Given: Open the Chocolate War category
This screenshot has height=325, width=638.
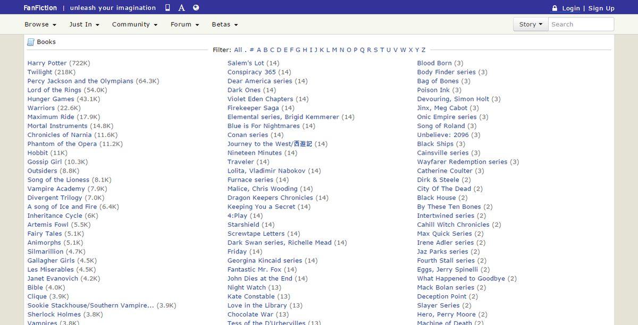Looking at the screenshot, I should [250, 314].
